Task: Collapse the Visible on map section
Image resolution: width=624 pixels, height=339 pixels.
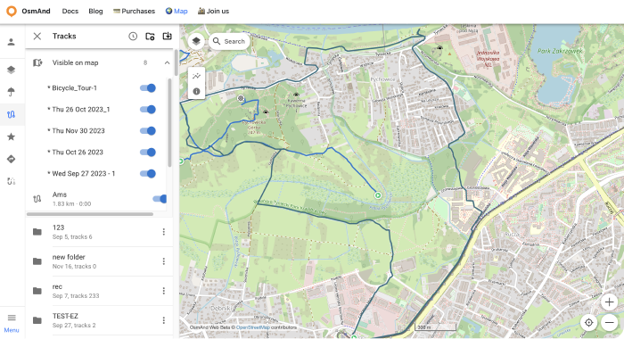Action: (168, 62)
